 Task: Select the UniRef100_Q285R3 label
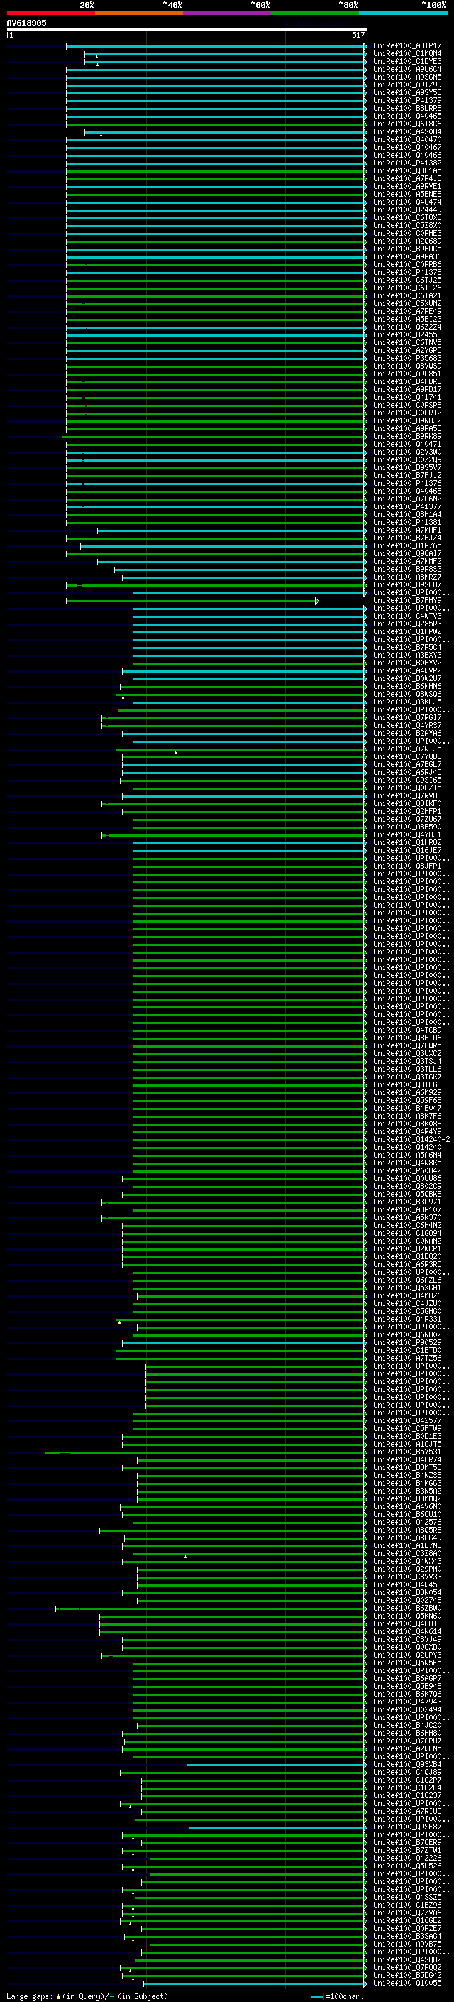[406, 624]
